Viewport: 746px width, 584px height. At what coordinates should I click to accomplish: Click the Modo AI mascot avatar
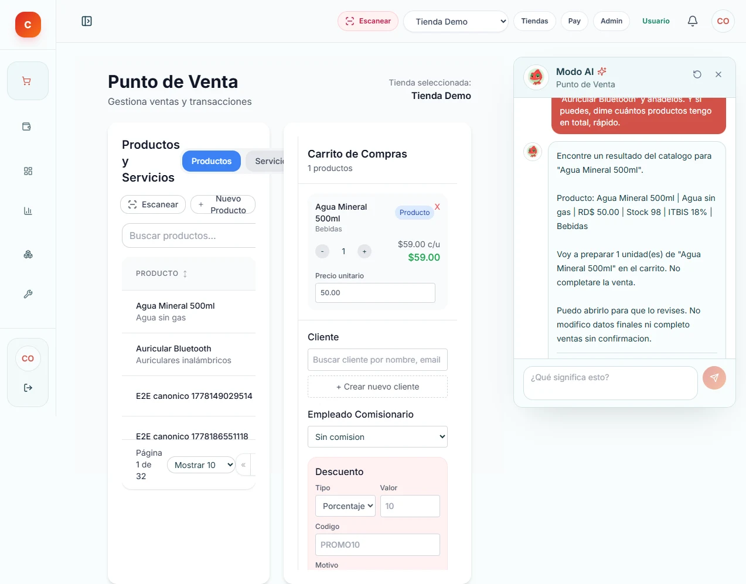(x=536, y=77)
